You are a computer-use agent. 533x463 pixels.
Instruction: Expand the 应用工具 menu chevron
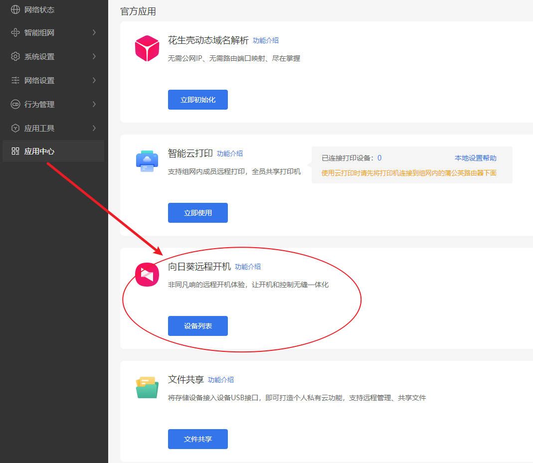(x=94, y=128)
